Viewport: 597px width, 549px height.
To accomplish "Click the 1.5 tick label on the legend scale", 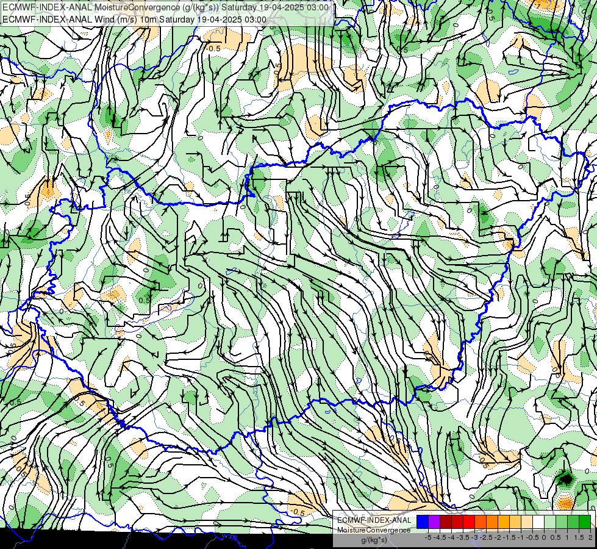I will (579, 537).
